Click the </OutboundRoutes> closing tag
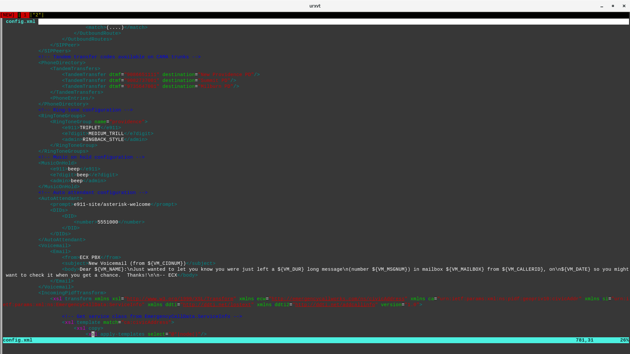Image resolution: width=630 pixels, height=354 pixels. pos(87,39)
